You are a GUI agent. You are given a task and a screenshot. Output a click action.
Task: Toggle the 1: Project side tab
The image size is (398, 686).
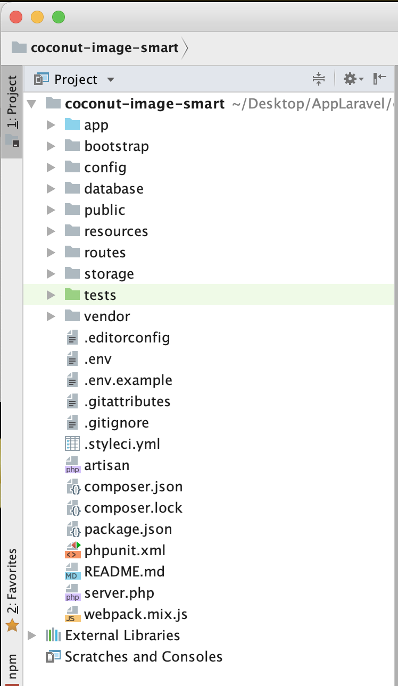point(12,111)
